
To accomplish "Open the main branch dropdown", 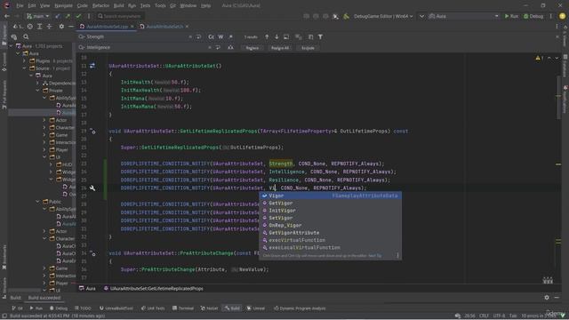I will coord(38,16).
